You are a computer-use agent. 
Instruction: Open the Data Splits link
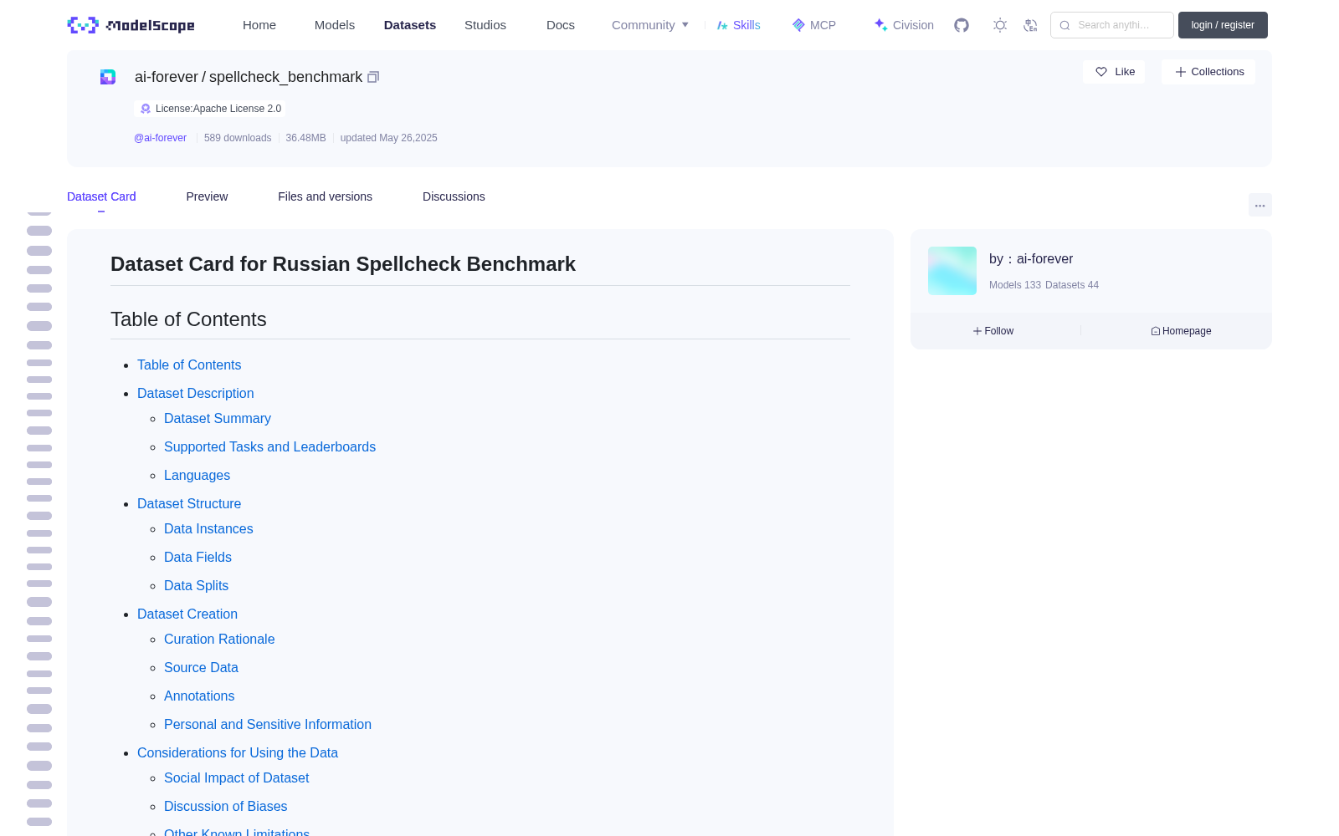(196, 585)
